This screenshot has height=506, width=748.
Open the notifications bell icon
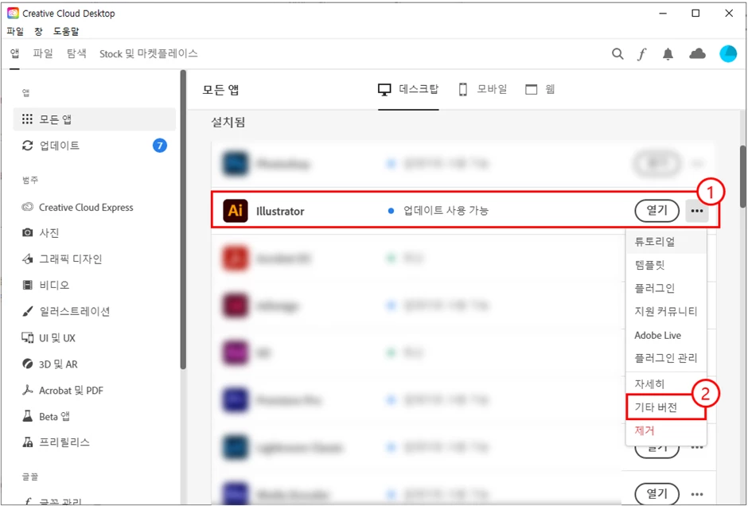pyautogui.click(x=668, y=54)
